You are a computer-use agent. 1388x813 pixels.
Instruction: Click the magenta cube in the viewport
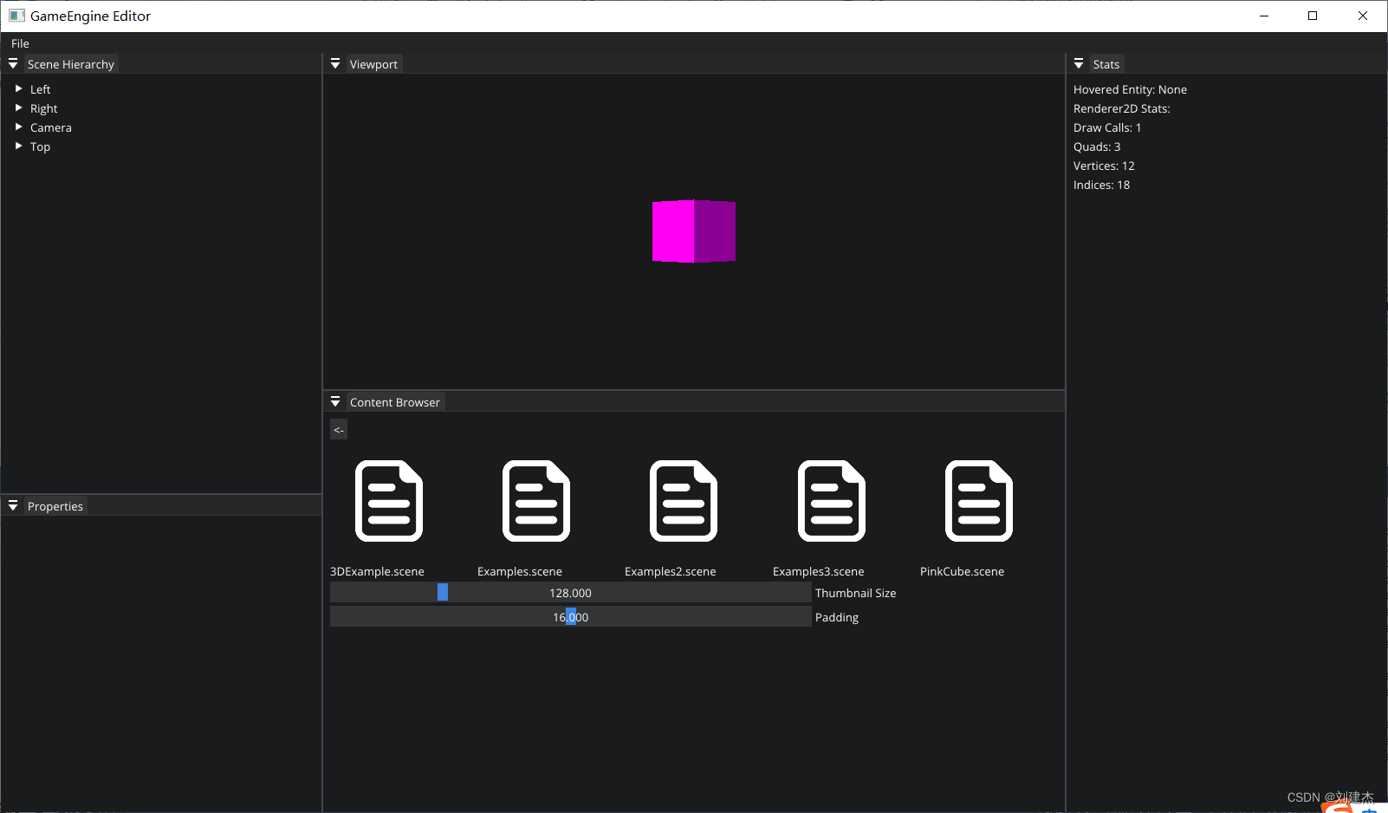[x=694, y=231]
